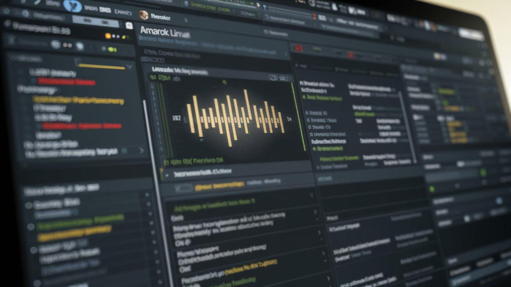Click the orange dot in left panel header
Image resolution: width=511 pixels, height=287 pixels.
click(x=108, y=36)
